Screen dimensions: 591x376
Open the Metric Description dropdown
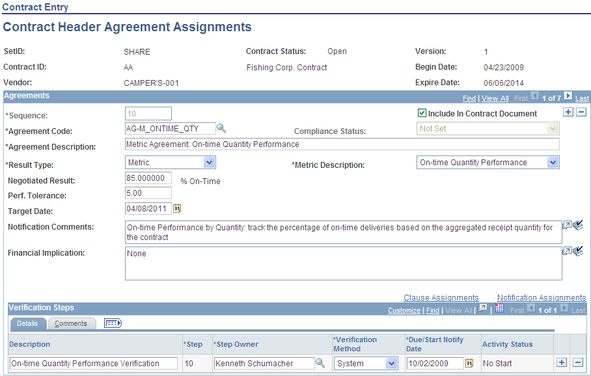(553, 162)
